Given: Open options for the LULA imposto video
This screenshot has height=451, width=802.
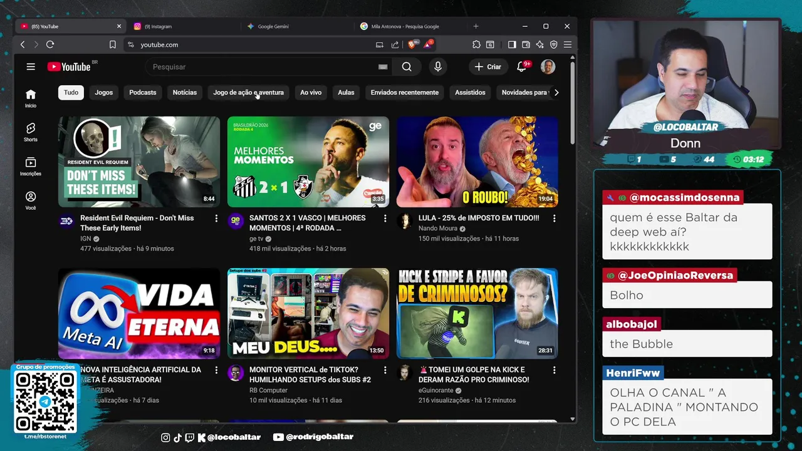Looking at the screenshot, I should [x=554, y=218].
